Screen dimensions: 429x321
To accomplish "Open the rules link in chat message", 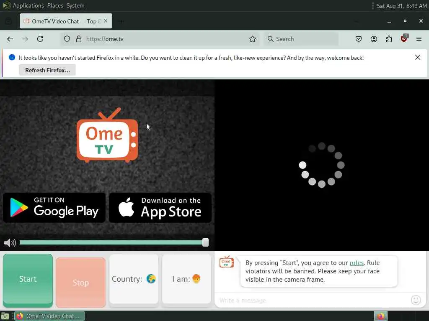I will point(357,263).
